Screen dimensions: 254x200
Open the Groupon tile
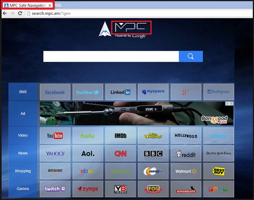(120, 171)
